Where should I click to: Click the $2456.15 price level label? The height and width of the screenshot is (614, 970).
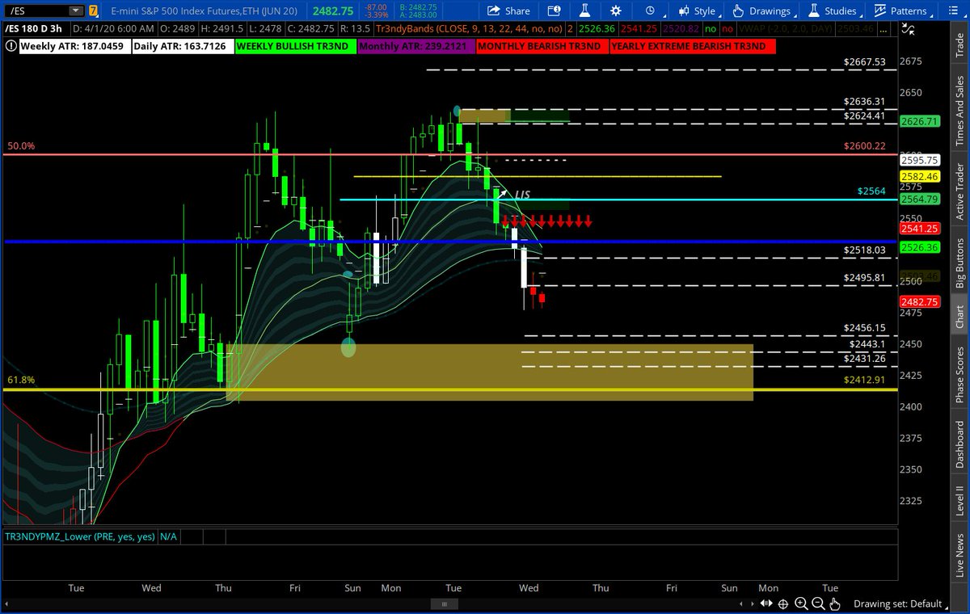(x=864, y=328)
